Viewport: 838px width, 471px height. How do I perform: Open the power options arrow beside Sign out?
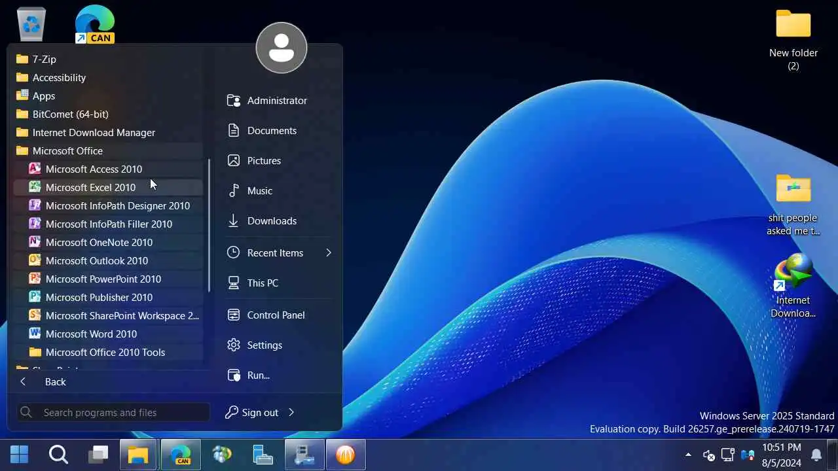click(x=291, y=412)
